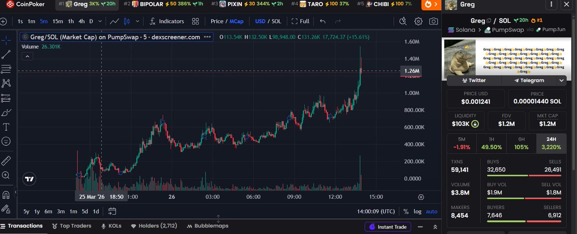Display values in USD
The height and width of the screenshot is (234, 577).
[x=261, y=22]
